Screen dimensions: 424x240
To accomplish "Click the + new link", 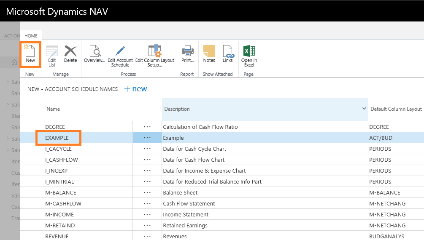I will click(135, 89).
